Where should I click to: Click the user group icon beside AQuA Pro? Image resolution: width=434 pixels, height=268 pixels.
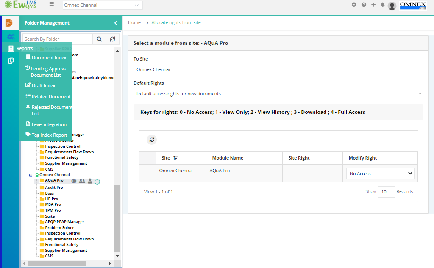(x=82, y=181)
